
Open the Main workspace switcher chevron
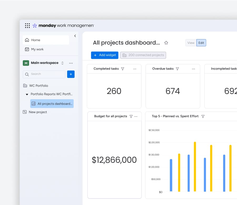click(x=62, y=63)
